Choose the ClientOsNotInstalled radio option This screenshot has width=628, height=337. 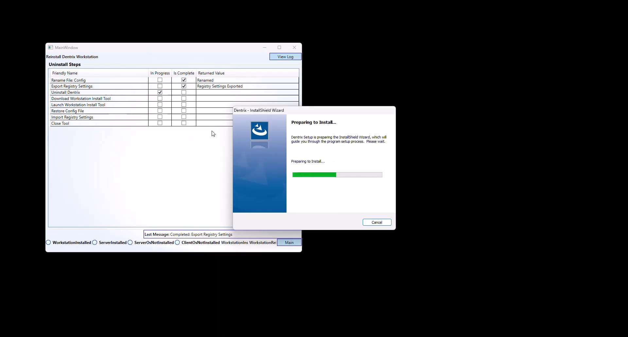point(177,243)
